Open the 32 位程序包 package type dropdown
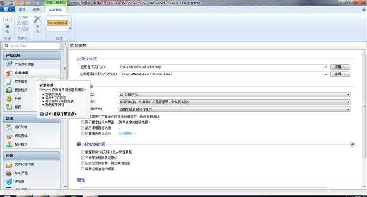 pyautogui.click(x=234, y=95)
